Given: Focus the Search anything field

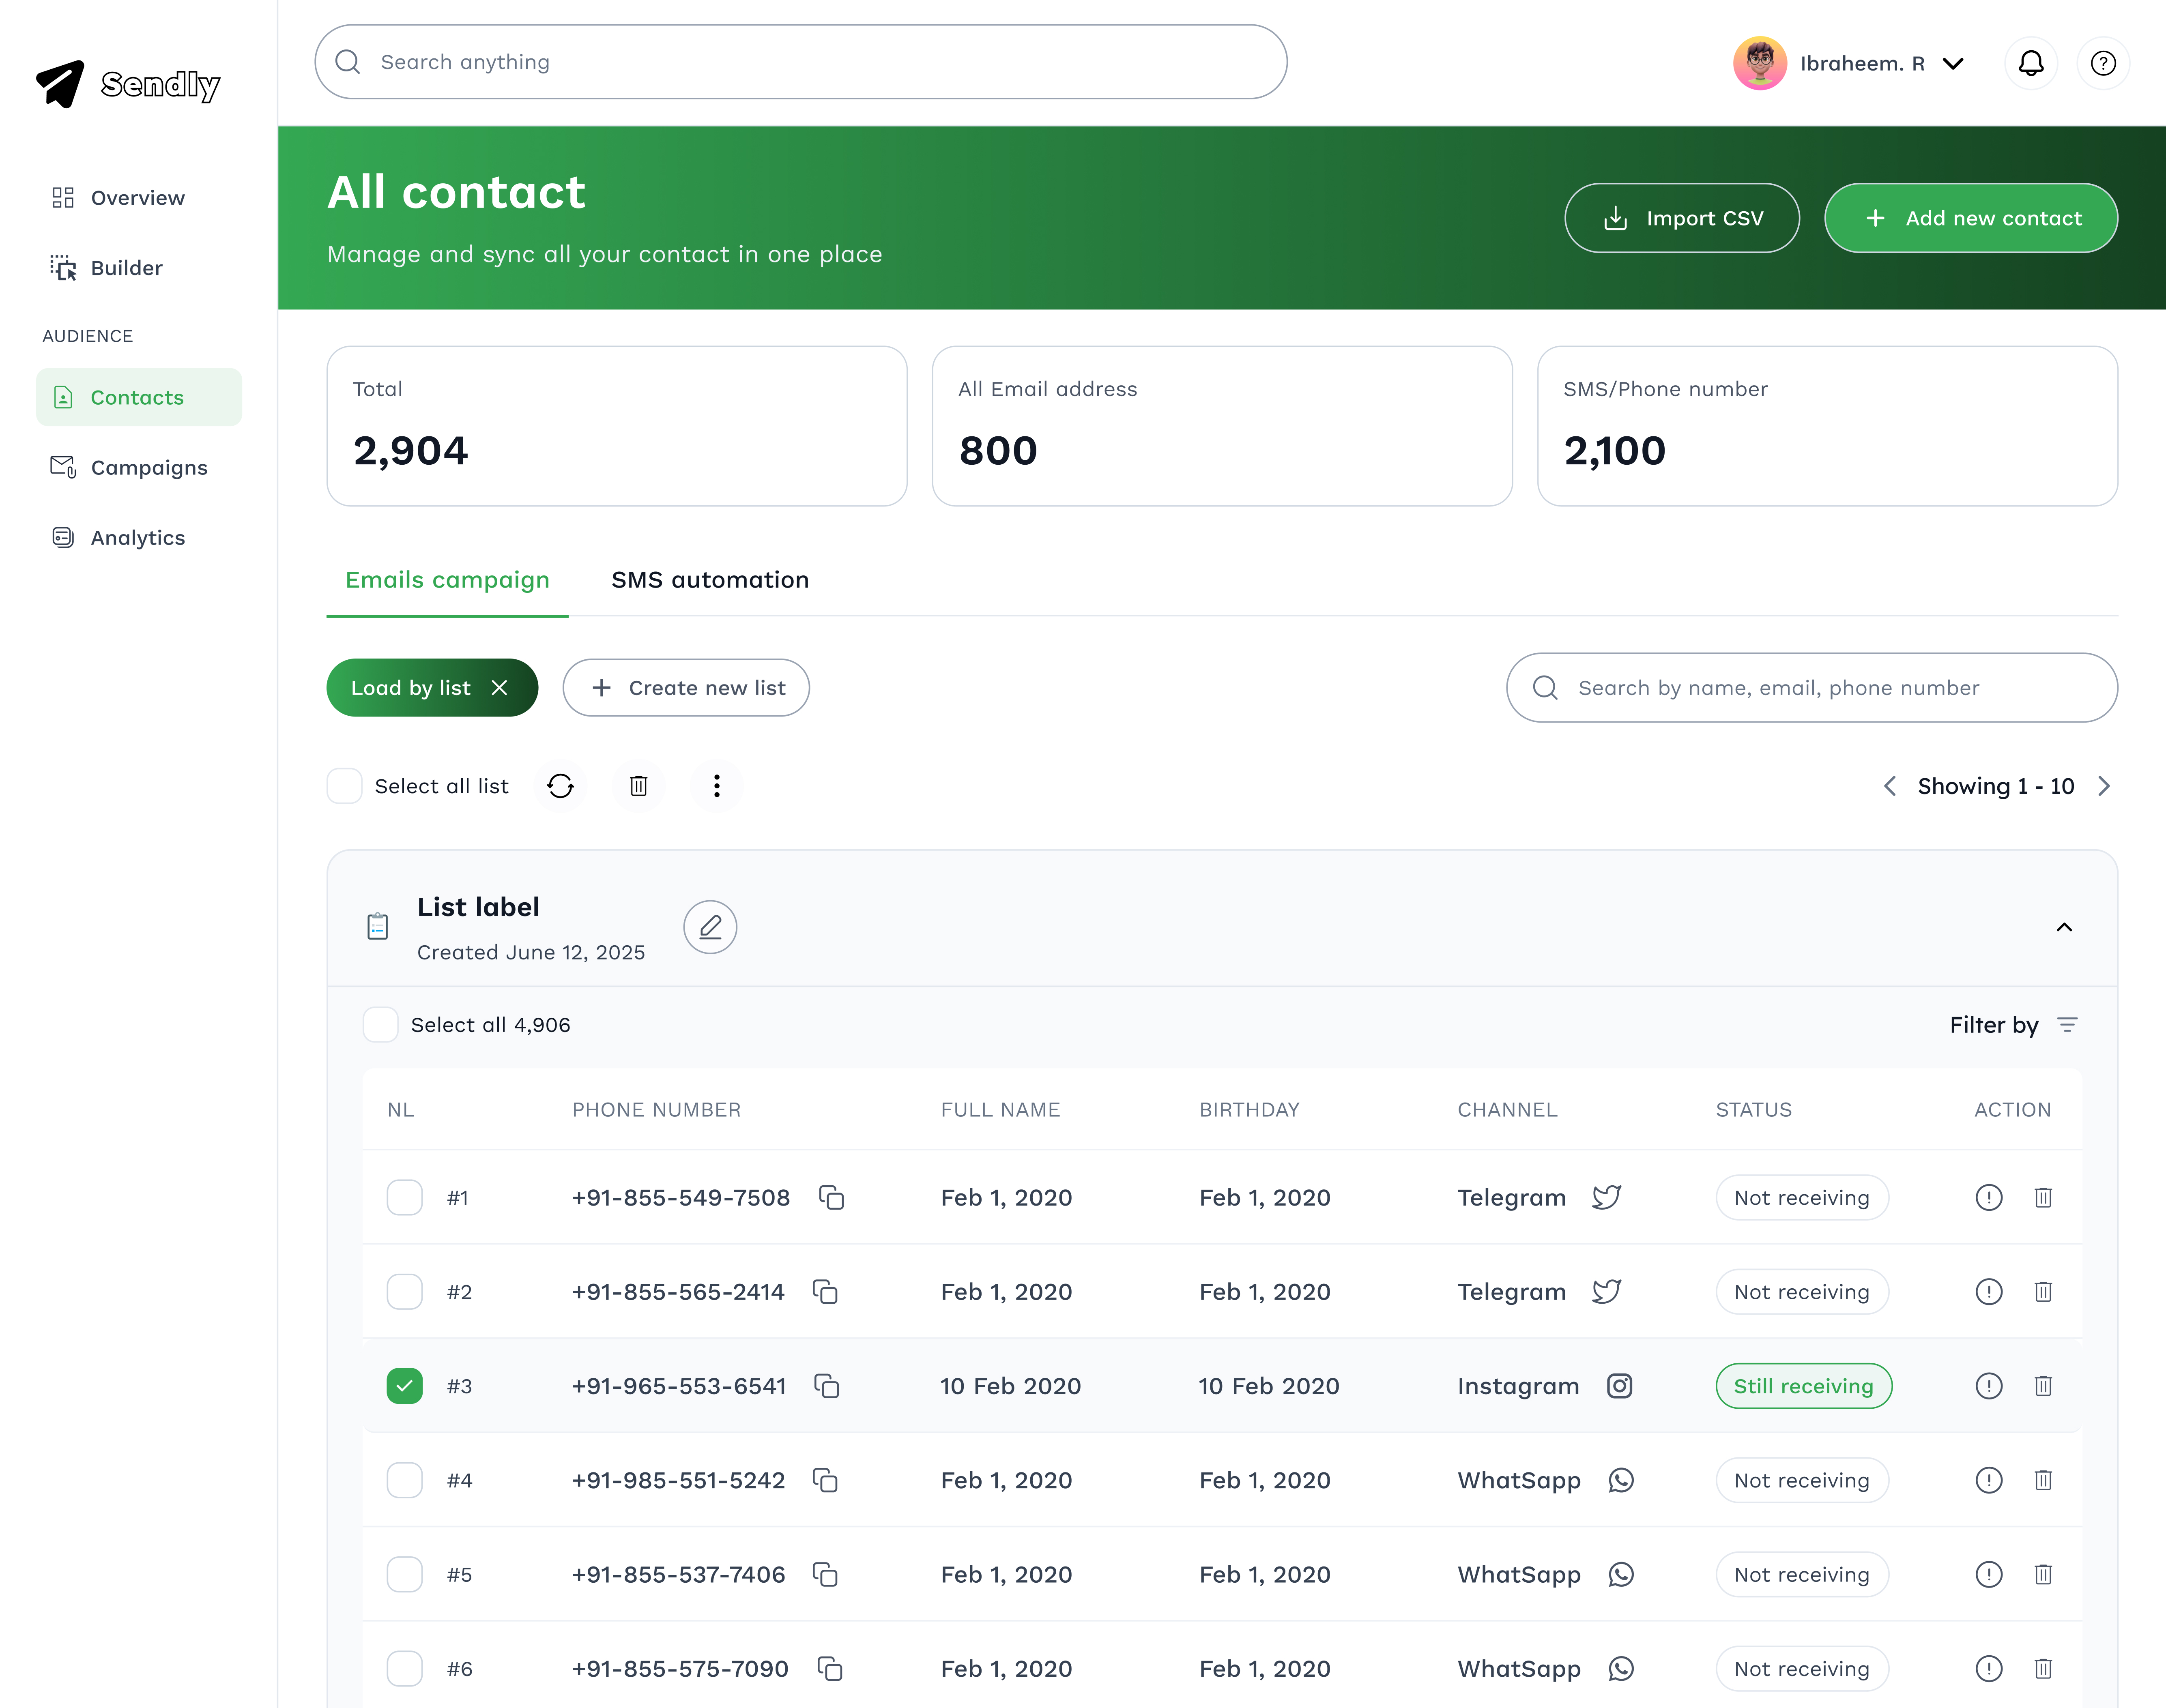Looking at the screenshot, I should pos(801,62).
